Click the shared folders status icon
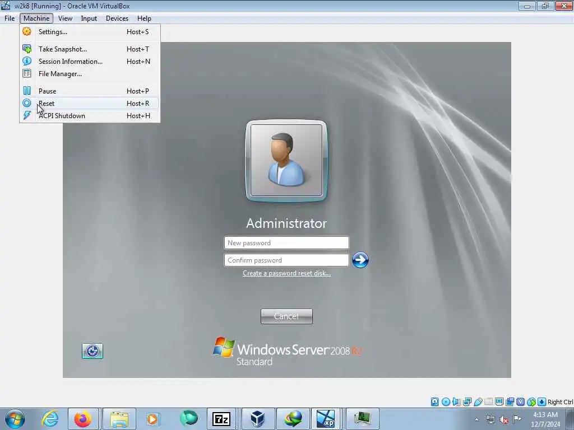This screenshot has height=430, width=574. pos(489,402)
